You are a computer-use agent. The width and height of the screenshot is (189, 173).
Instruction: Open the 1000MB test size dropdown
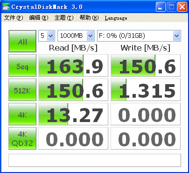pyautogui.click(x=76, y=36)
